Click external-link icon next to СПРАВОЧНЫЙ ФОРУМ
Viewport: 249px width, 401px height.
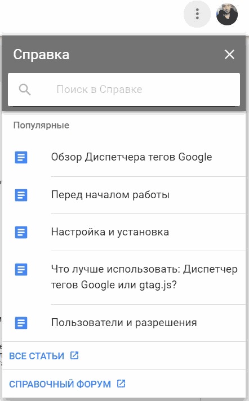pos(121,384)
